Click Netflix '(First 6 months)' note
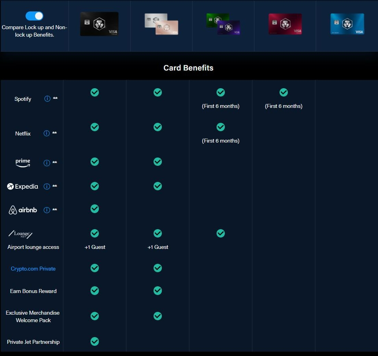 coord(220,141)
